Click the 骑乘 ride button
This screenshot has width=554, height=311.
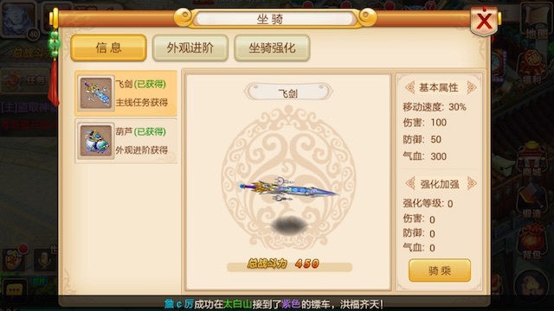[440, 270]
